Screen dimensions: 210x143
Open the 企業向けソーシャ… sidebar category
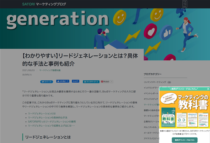[x=151, y=122]
